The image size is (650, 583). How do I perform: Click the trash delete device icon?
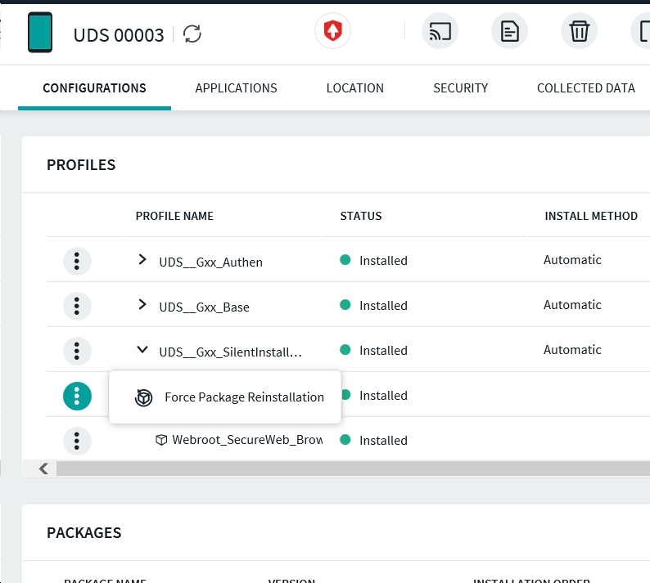coord(579,33)
